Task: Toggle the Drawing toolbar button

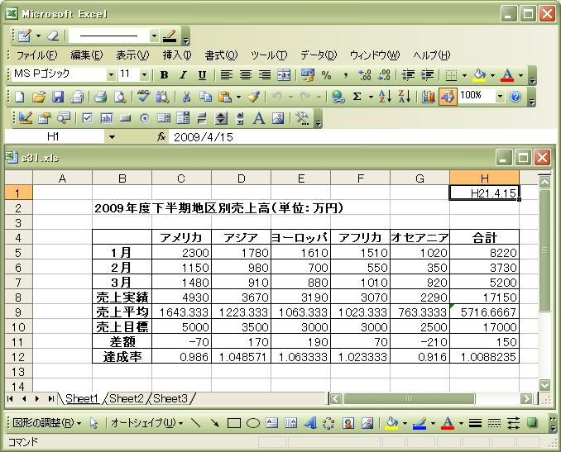Action: 448,97
